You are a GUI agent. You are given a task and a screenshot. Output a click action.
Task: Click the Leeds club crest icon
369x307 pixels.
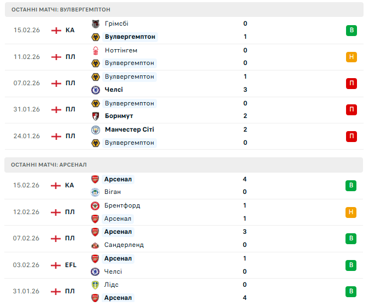[x=96, y=285]
